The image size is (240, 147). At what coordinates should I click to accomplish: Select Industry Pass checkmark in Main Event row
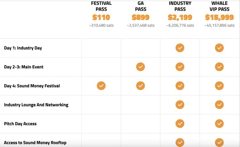[180, 67]
